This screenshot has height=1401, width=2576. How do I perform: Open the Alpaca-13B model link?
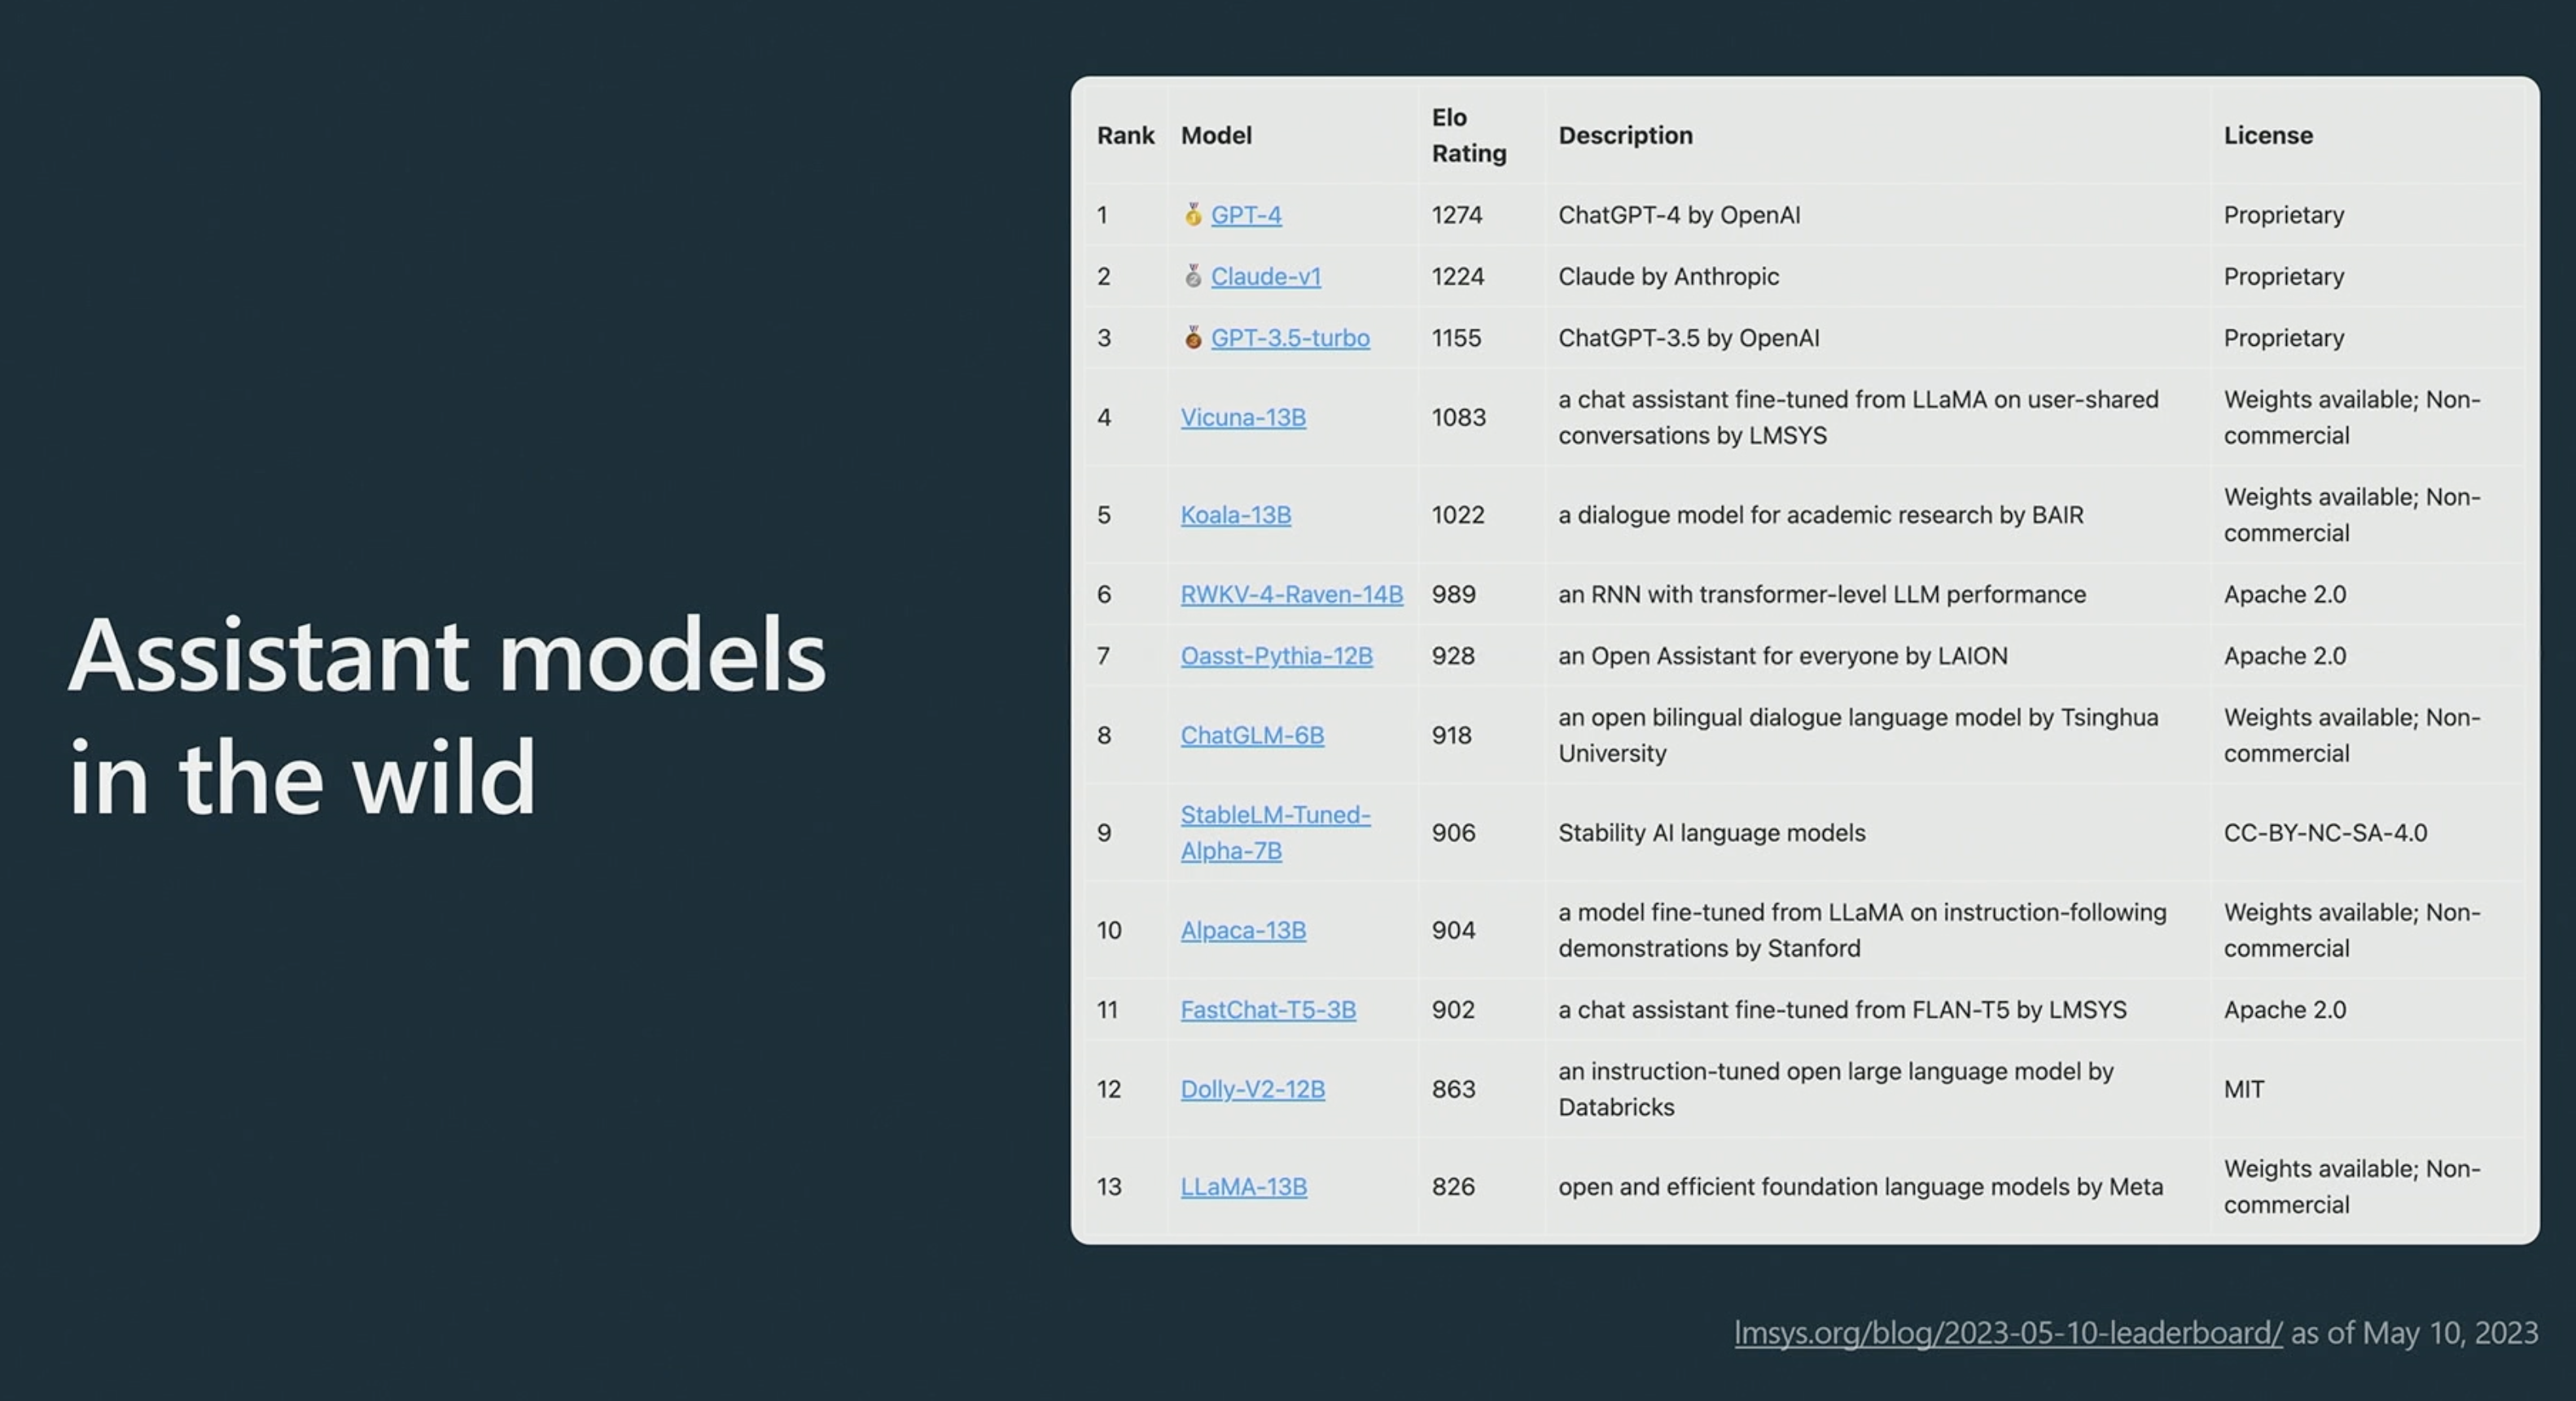point(1243,930)
